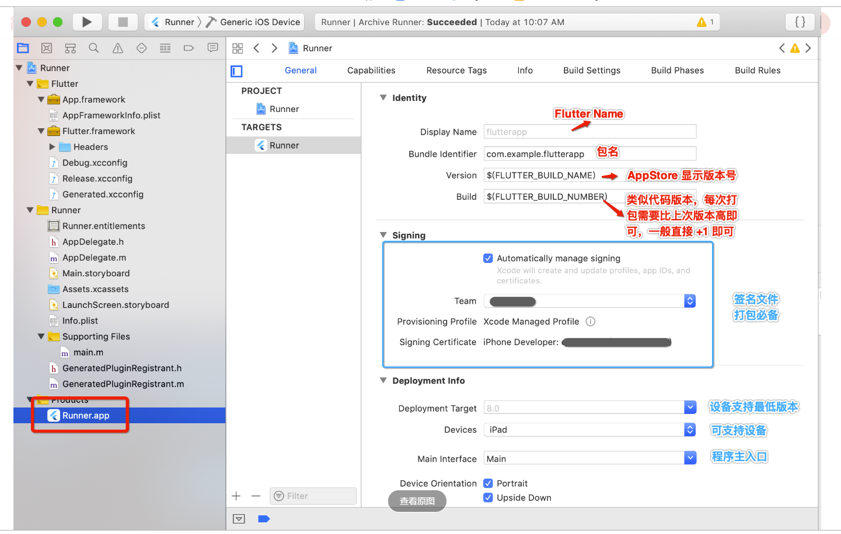841x534 pixels.
Task: Run the project with the Play button
Action: 87,22
